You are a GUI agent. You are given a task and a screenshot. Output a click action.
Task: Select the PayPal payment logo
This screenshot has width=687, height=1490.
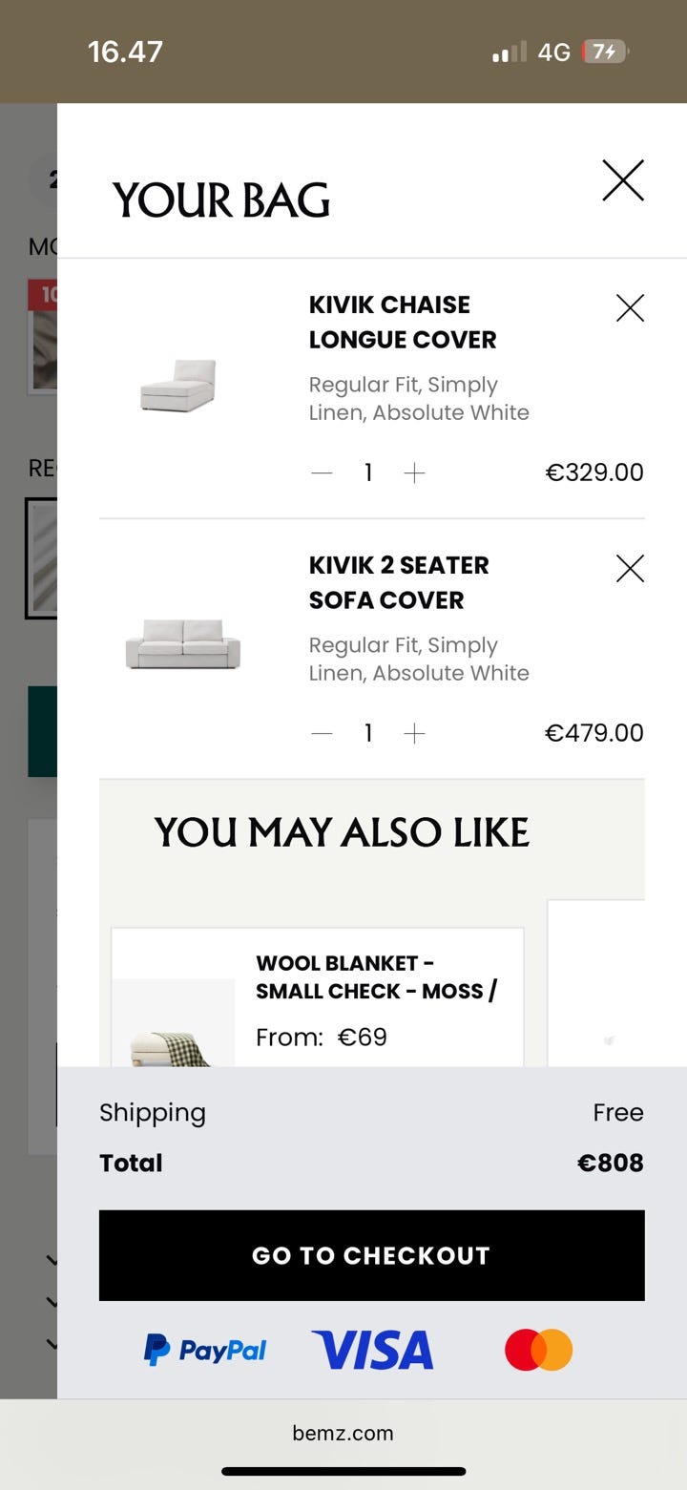click(205, 1350)
